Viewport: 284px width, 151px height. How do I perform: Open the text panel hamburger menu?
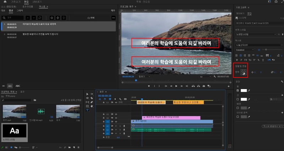click(48, 7)
